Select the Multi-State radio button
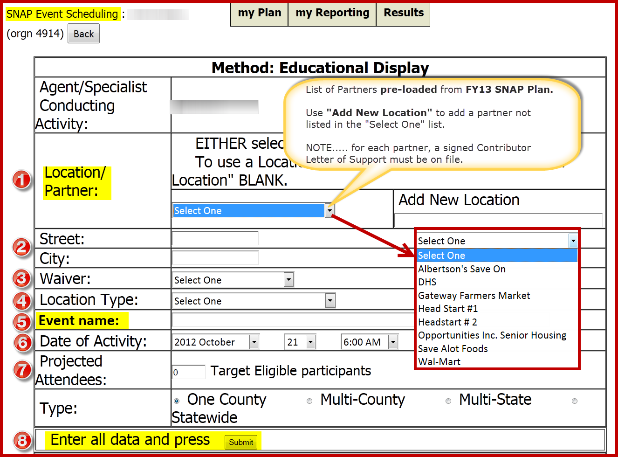 (448, 401)
